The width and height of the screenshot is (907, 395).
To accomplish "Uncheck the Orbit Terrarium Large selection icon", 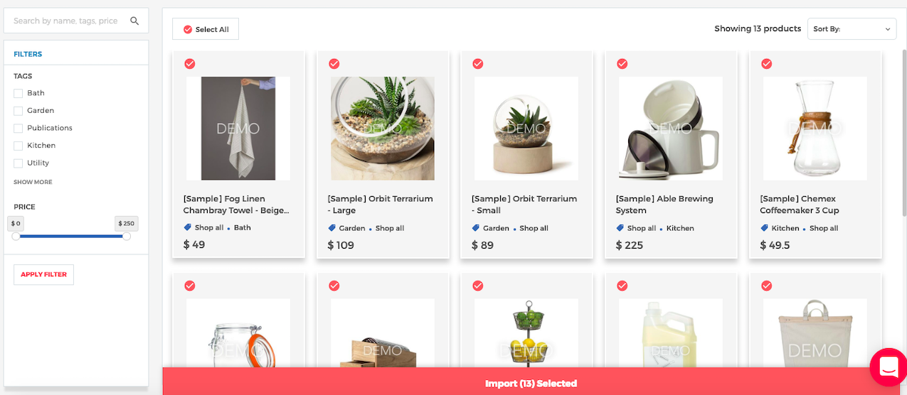I will (334, 64).
